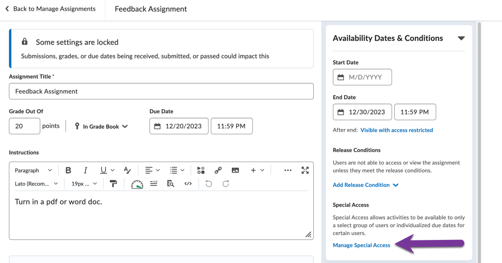Viewport: 502px width, 263px height.
Task: Click Visible with access restricted link
Action: tap(397, 130)
